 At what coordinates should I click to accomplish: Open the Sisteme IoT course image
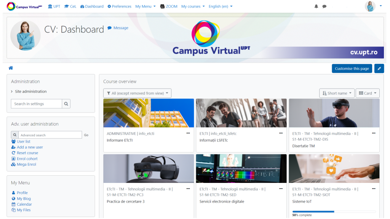click(x=334, y=168)
